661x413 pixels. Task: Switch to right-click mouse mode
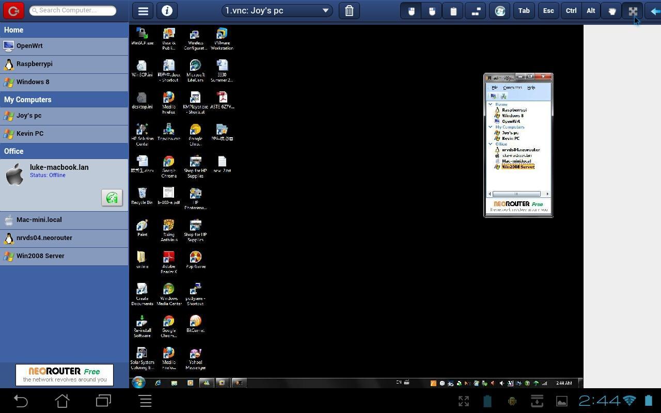pyautogui.click(x=432, y=10)
